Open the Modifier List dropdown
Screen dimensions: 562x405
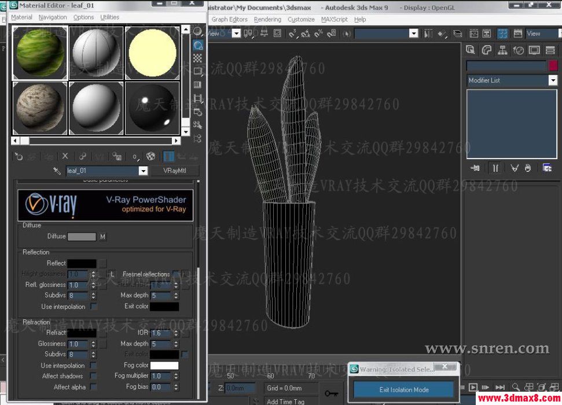pyautogui.click(x=553, y=80)
